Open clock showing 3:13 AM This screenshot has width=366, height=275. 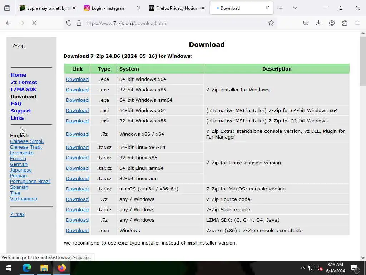coord(335,268)
